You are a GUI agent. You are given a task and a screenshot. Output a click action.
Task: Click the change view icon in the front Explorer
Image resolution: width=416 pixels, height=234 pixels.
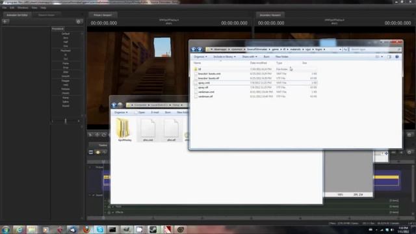(377, 57)
